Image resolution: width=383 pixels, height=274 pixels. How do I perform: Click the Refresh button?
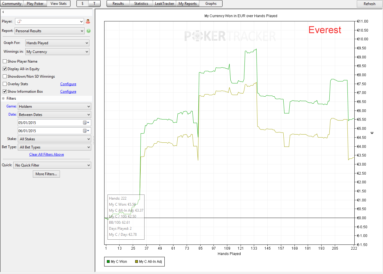click(x=369, y=4)
